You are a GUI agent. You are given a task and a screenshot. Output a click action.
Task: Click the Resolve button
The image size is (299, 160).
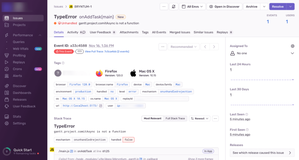(278, 6)
